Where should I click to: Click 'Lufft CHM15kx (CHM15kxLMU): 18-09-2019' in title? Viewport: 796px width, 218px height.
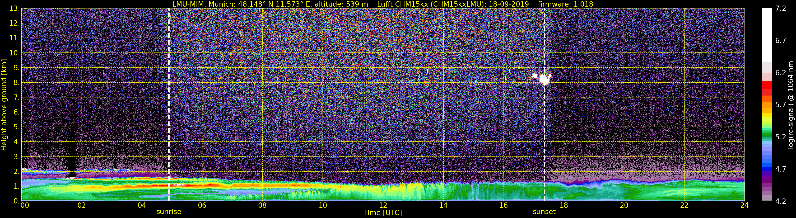[453, 4]
